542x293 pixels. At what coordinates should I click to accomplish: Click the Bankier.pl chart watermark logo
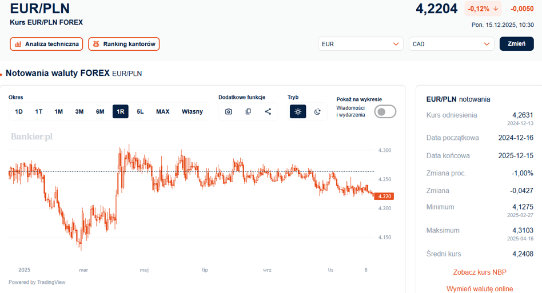coord(31,137)
